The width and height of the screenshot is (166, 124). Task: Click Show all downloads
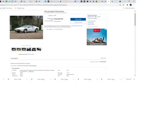(x=128, y=79)
